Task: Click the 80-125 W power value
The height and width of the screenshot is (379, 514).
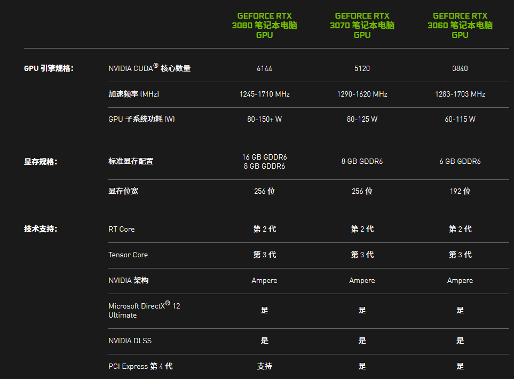Action: point(362,119)
